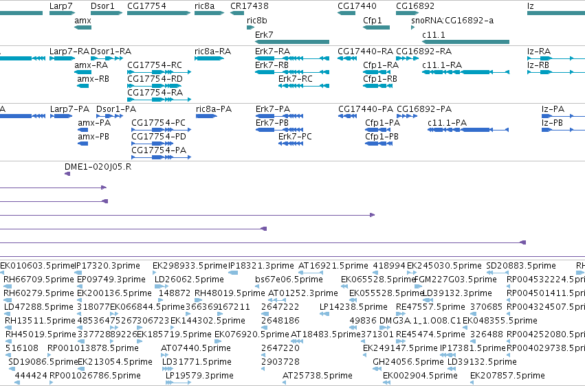This screenshot has height=386, width=585.
Task: Select the c11.1-RA transcript
Action: 465,72
